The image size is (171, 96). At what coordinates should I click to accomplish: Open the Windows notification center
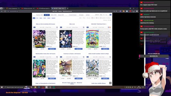tap(143, 87)
